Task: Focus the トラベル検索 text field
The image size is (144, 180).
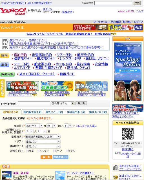Action: (34, 103)
